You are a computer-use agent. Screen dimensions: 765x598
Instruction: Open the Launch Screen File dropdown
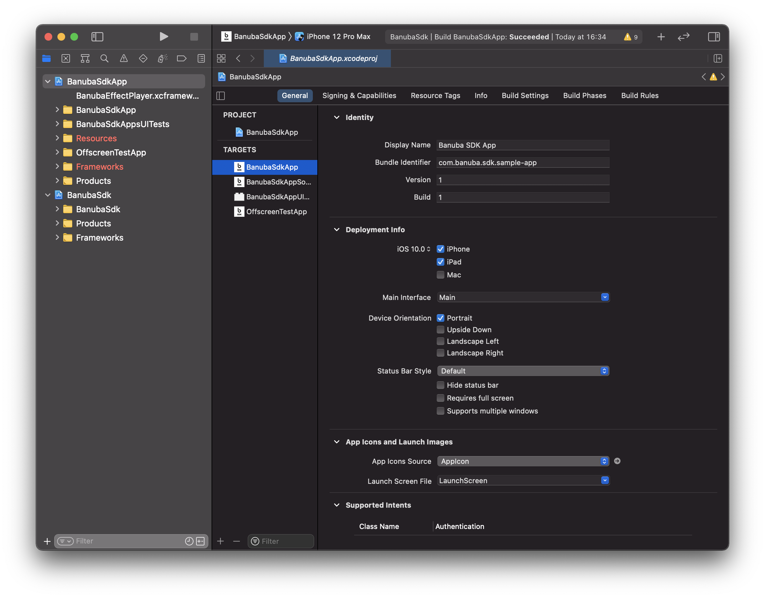[x=523, y=480]
